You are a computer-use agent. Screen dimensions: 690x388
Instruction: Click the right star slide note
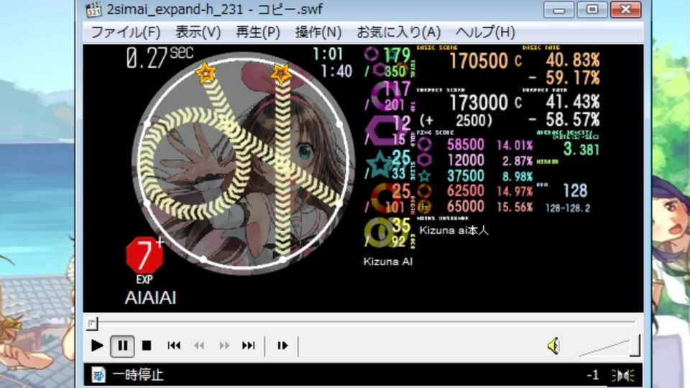click(281, 72)
